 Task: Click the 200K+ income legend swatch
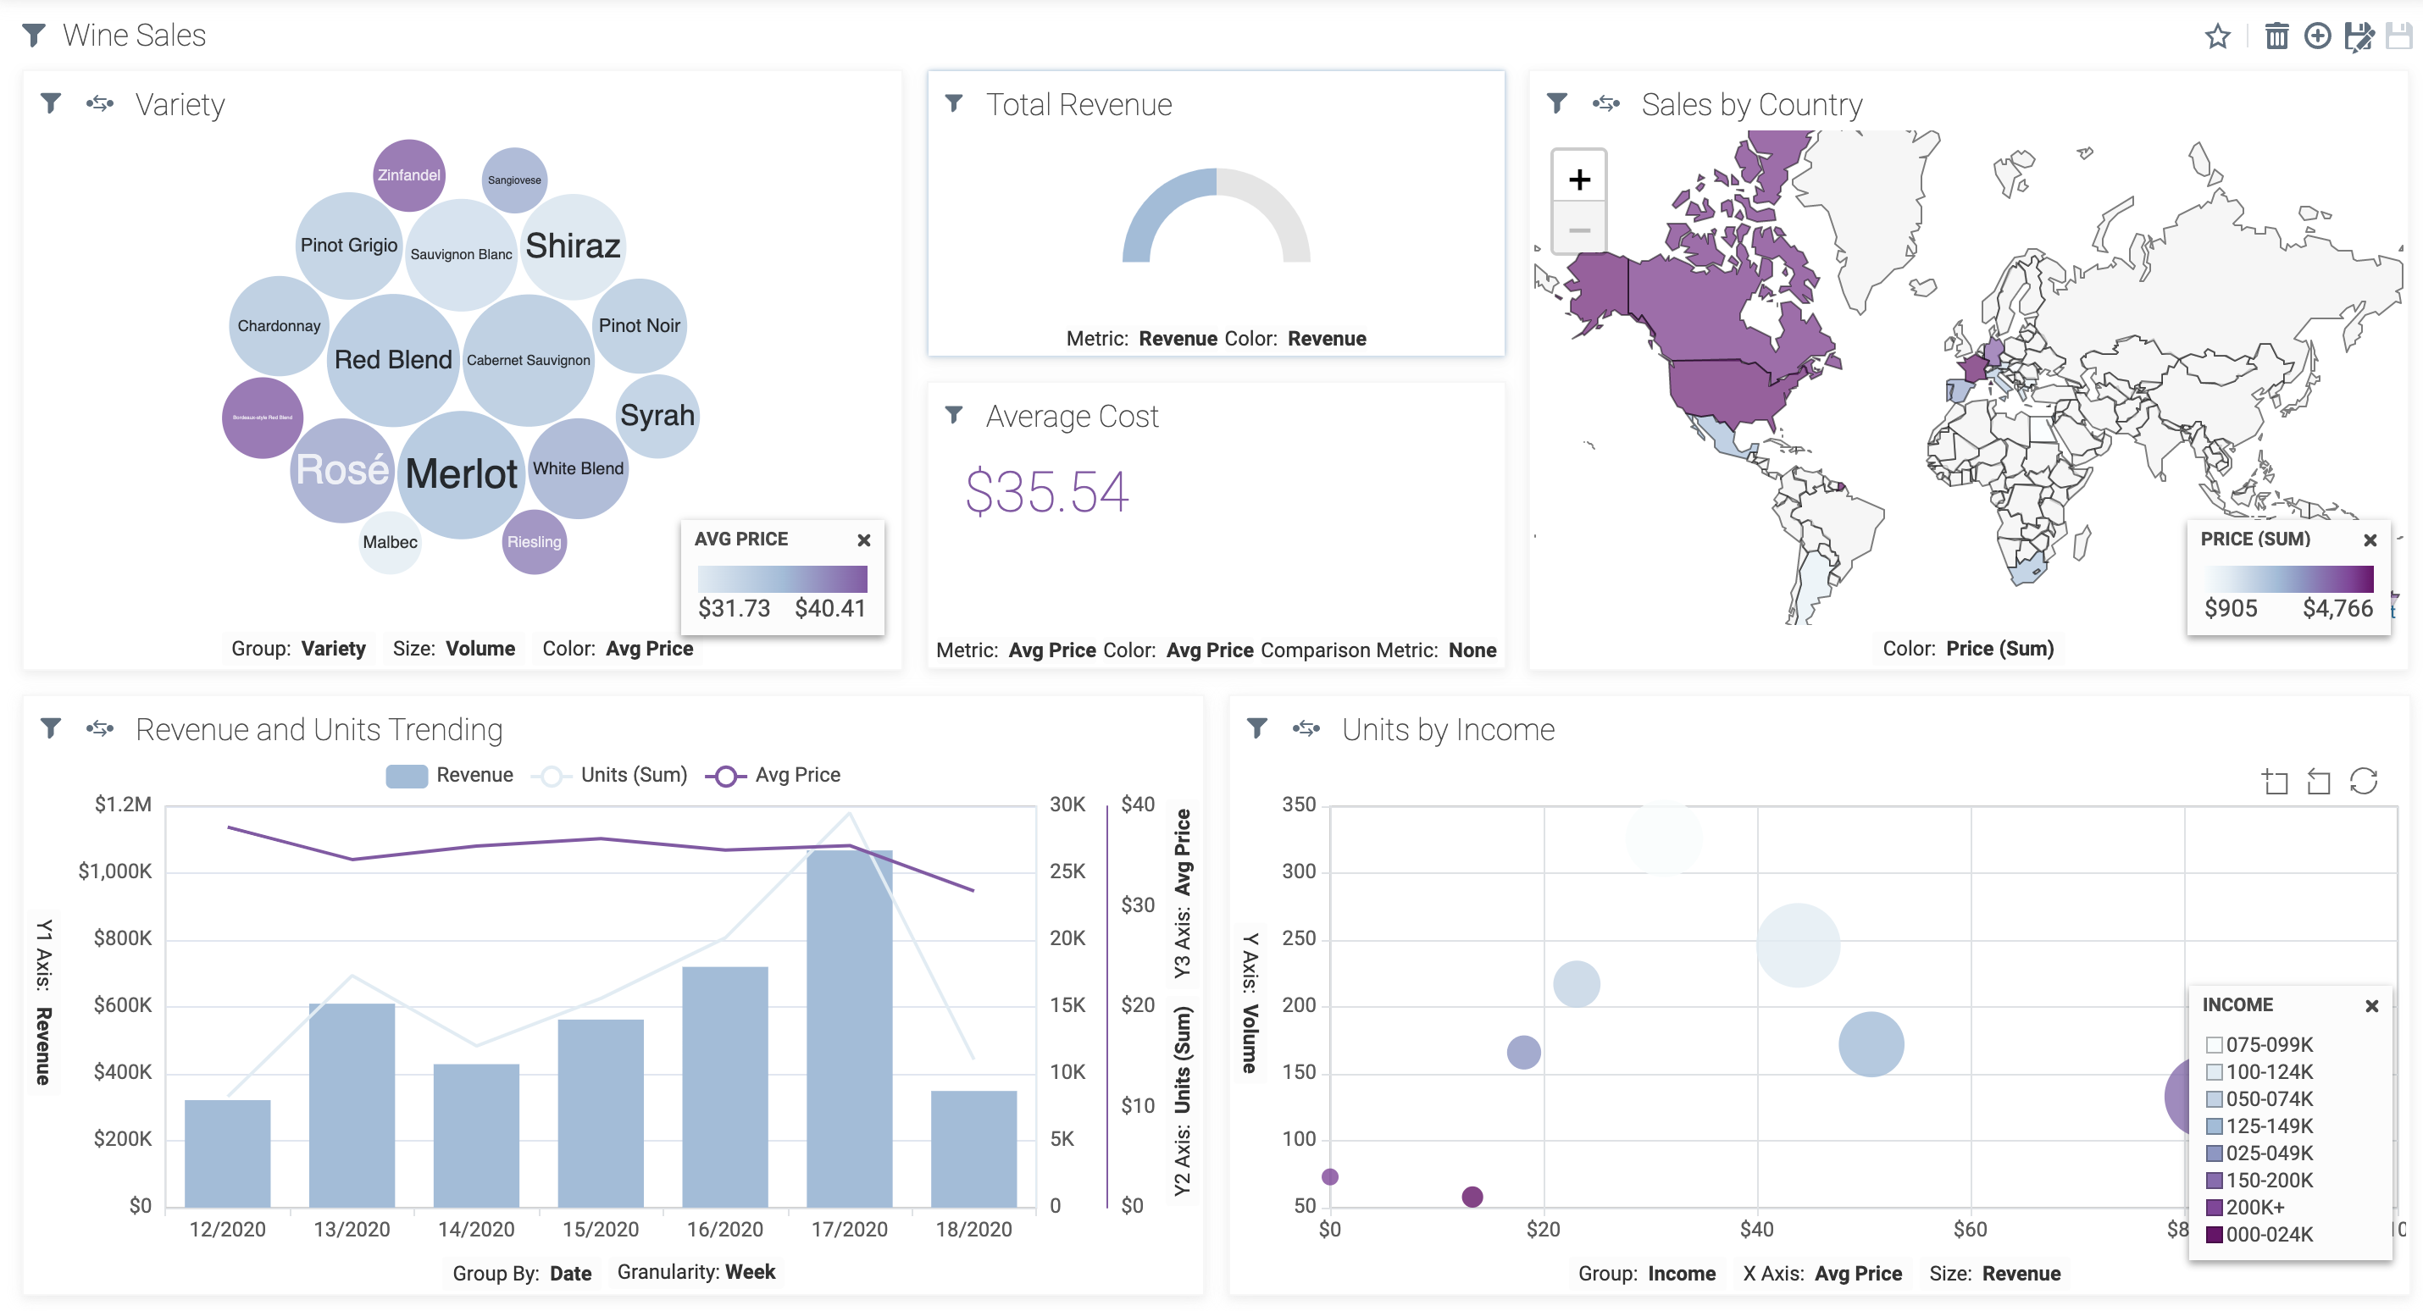click(2215, 1208)
